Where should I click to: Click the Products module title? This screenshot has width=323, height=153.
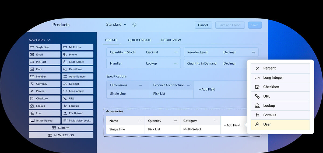(61, 25)
